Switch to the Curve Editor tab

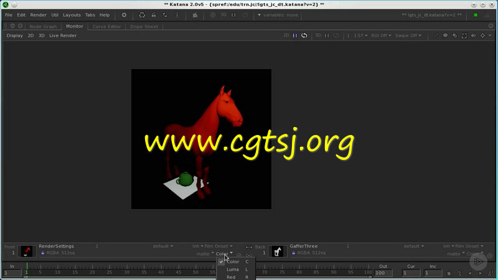pos(106,26)
